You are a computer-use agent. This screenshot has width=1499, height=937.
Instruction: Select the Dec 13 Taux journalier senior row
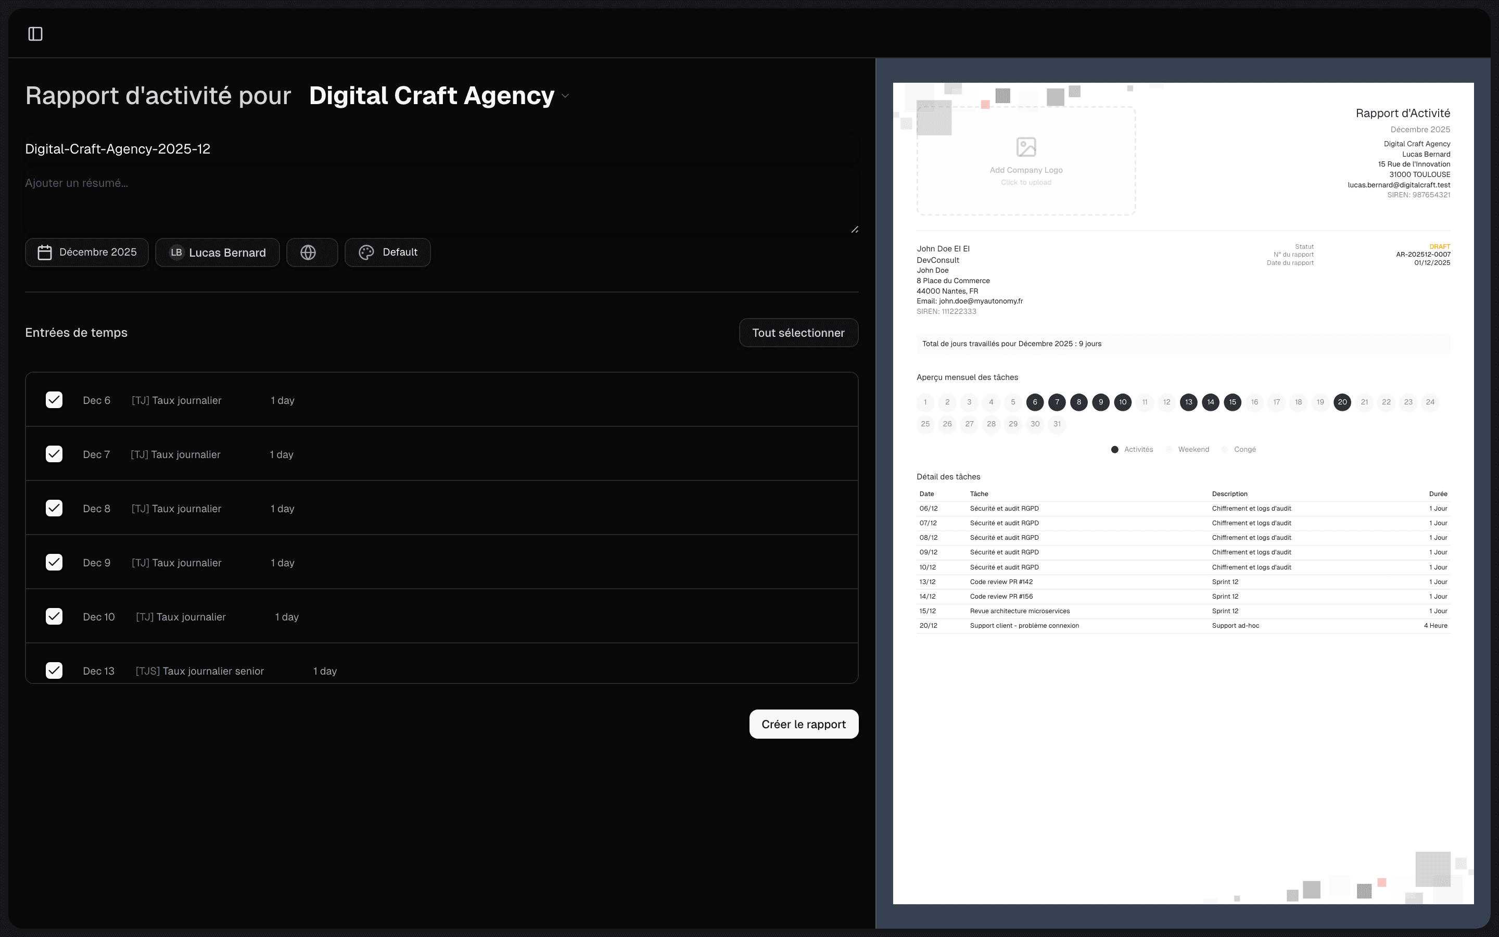click(199, 670)
